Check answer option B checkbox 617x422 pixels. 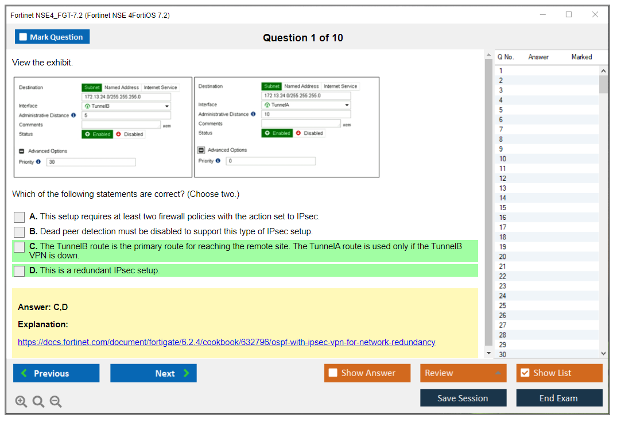coord(20,232)
